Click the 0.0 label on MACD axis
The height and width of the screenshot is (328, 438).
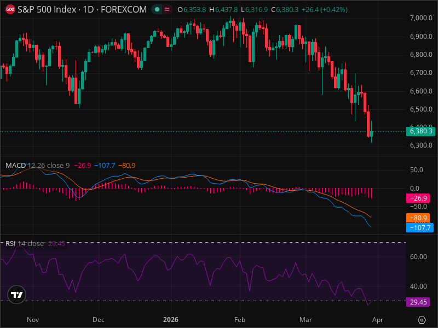(x=414, y=189)
